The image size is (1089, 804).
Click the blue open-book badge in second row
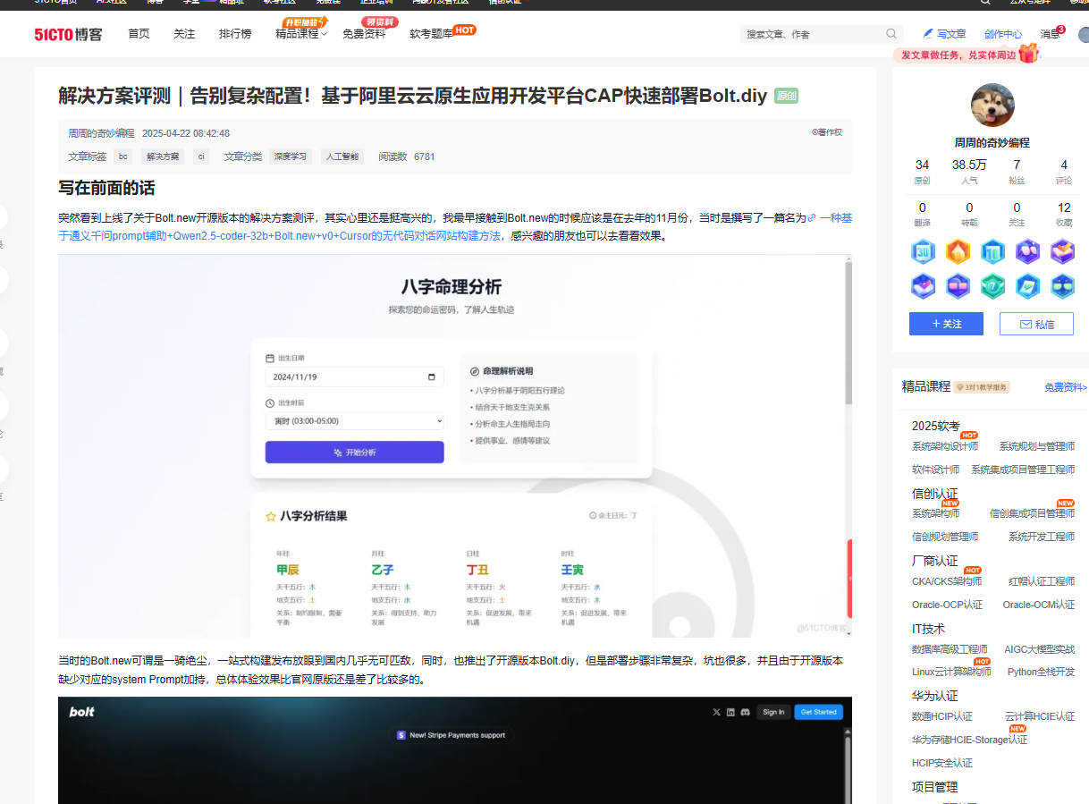923,286
